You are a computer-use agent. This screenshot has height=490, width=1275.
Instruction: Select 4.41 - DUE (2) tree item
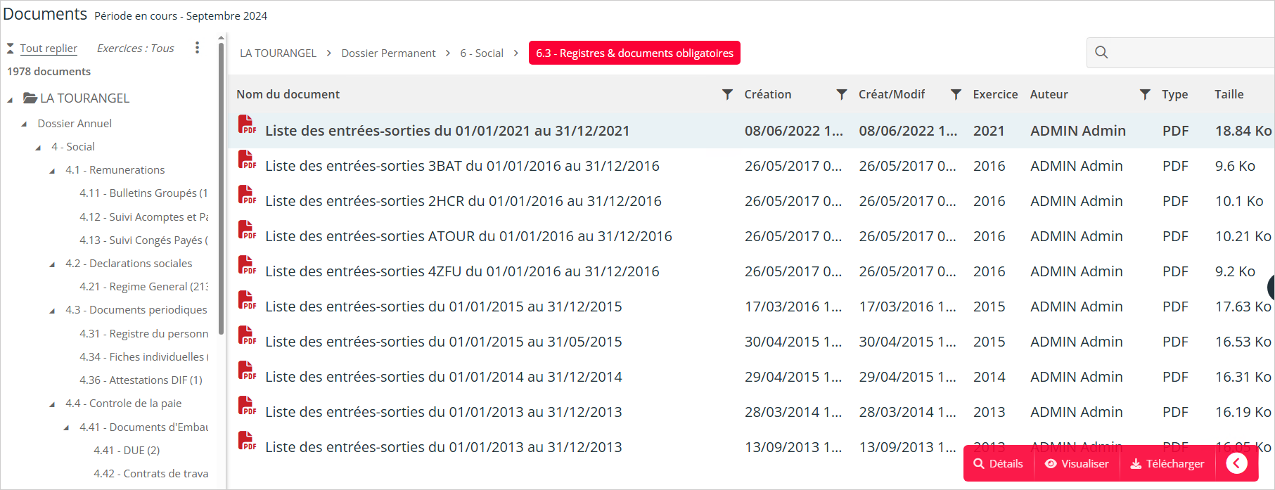(x=127, y=450)
